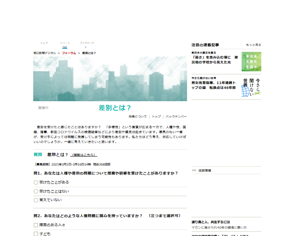Screen dimensions: 290x236
Task: Click the 注目の連載記事 heading
Action: (x=205, y=45)
